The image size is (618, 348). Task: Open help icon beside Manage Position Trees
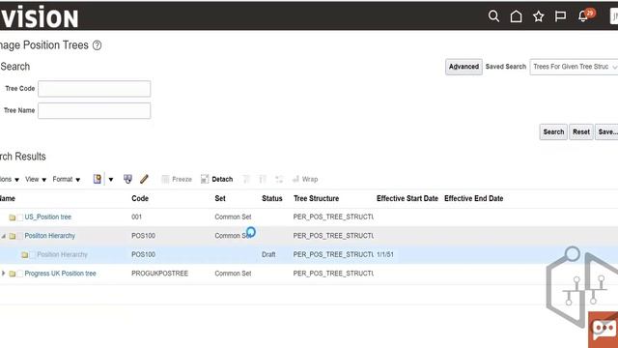97,45
